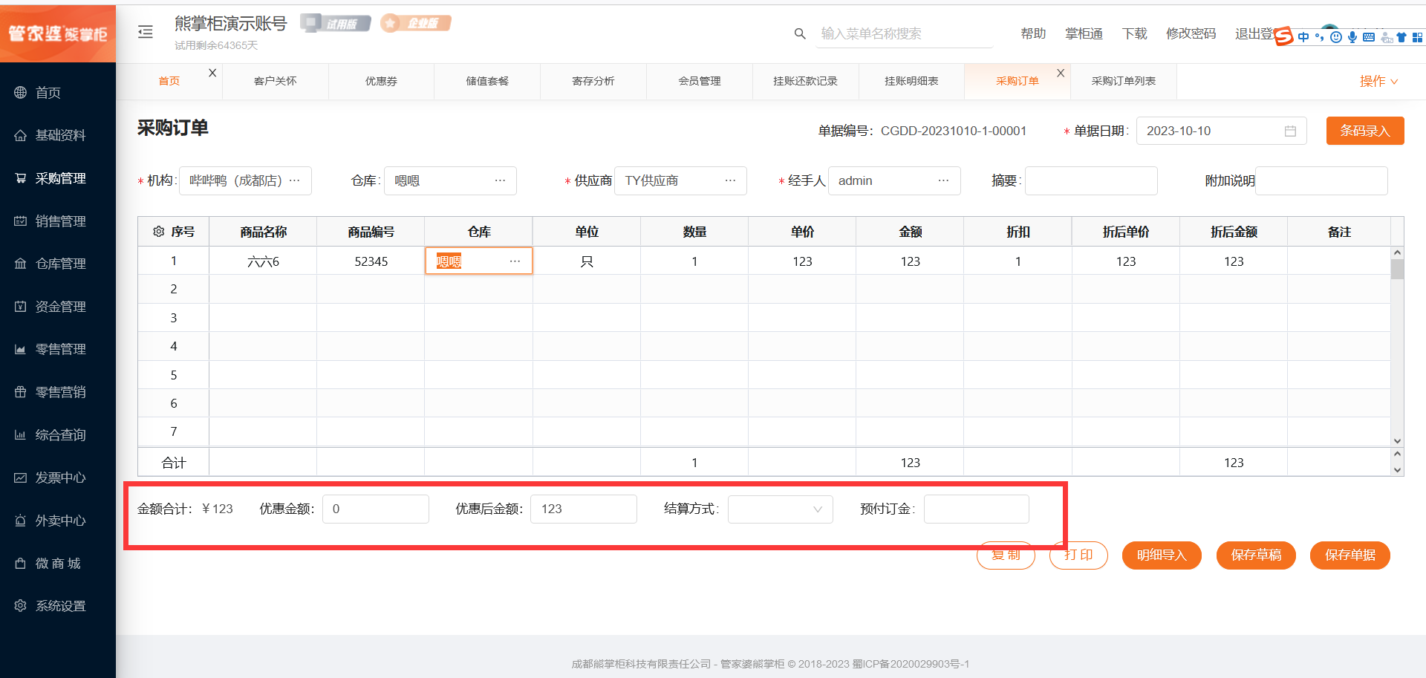1426x678 pixels.
Task: Toggle Sogou Chinese/English 中 mode
Action: (x=1303, y=37)
